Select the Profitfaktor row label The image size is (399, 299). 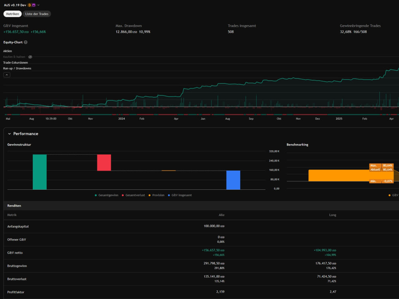coord(16,292)
